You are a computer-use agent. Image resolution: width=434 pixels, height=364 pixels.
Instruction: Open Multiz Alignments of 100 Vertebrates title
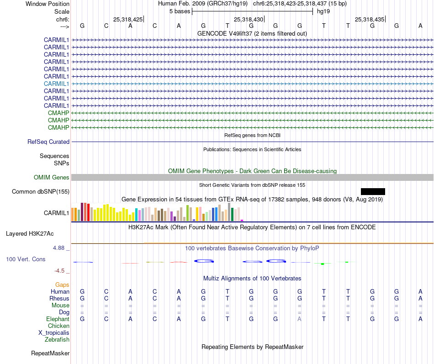tap(252, 278)
